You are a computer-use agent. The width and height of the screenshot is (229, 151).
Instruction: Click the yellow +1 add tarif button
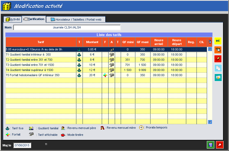[218, 41]
